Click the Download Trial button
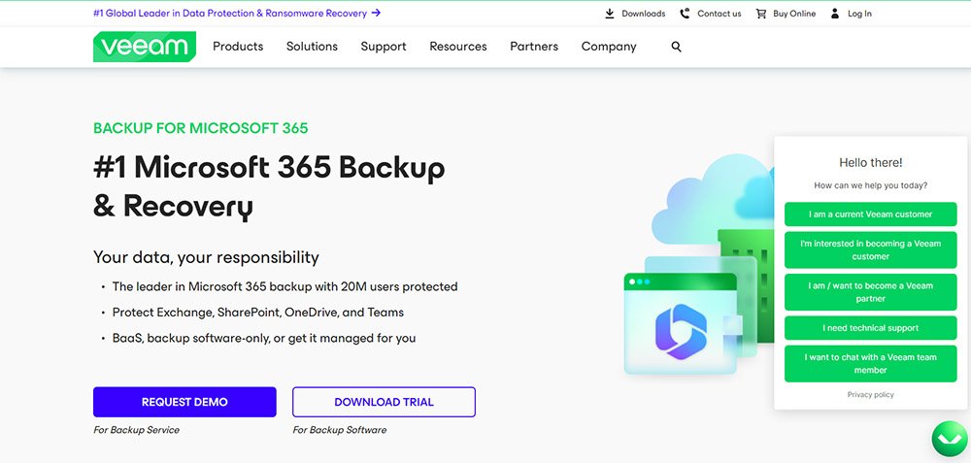 click(x=384, y=402)
